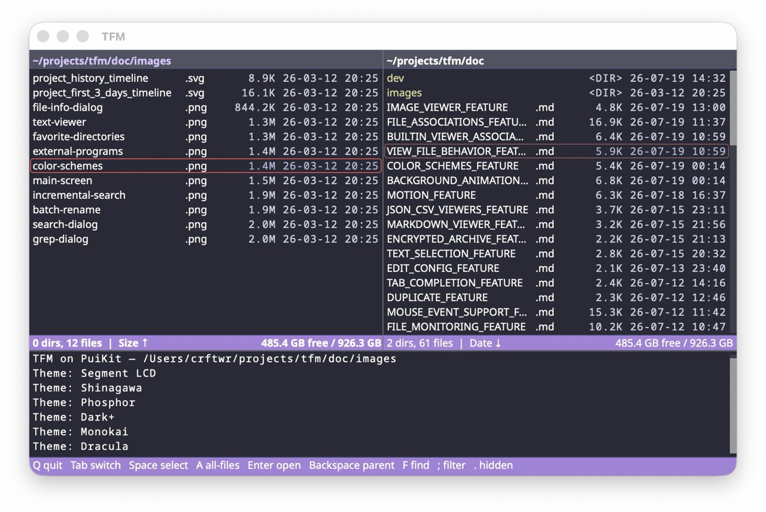The height and width of the screenshot is (512, 766).
Task: Click the '0 dirs, 12 files' status text
Action: point(67,343)
